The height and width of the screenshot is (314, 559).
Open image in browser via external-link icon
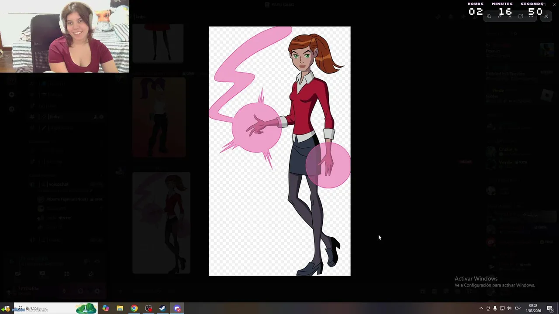pyautogui.click(x=521, y=16)
